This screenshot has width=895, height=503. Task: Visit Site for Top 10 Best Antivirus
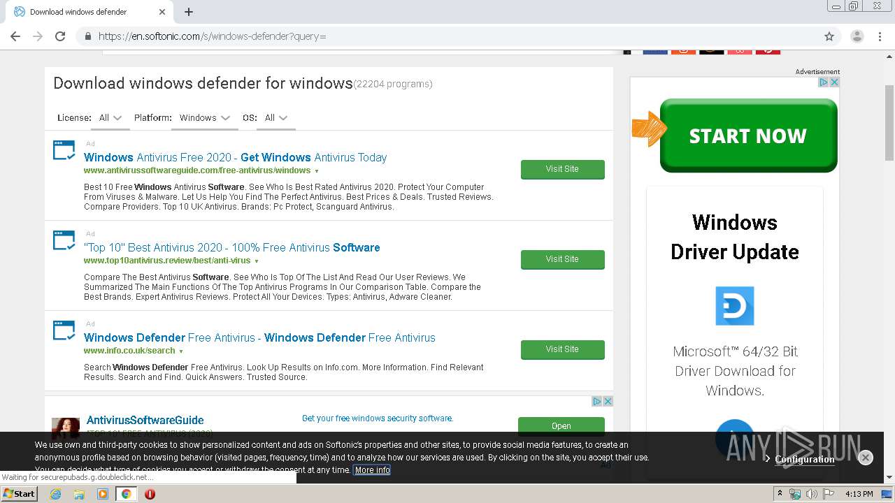562,259
